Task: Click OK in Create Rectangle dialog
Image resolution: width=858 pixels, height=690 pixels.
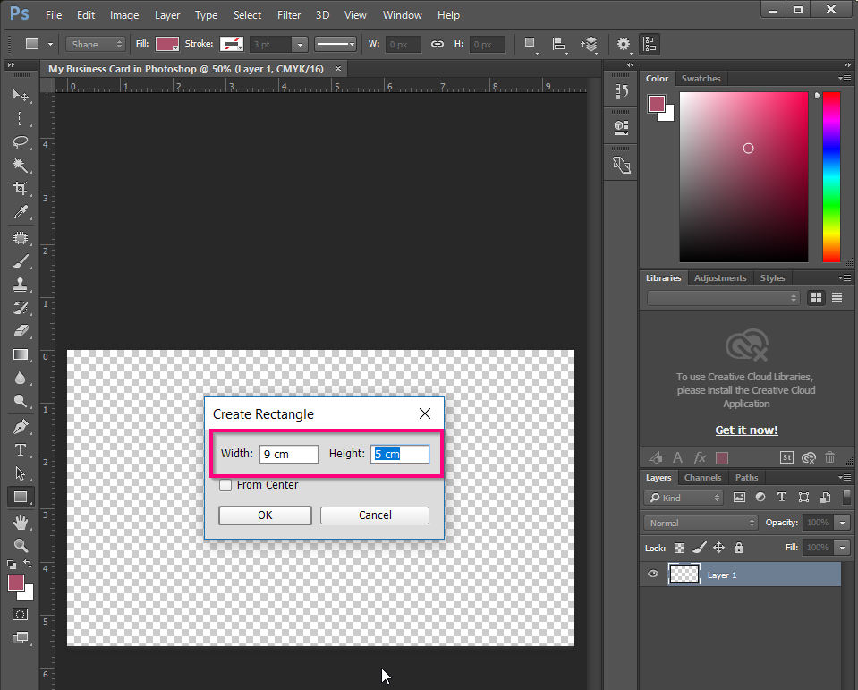Action: point(265,515)
